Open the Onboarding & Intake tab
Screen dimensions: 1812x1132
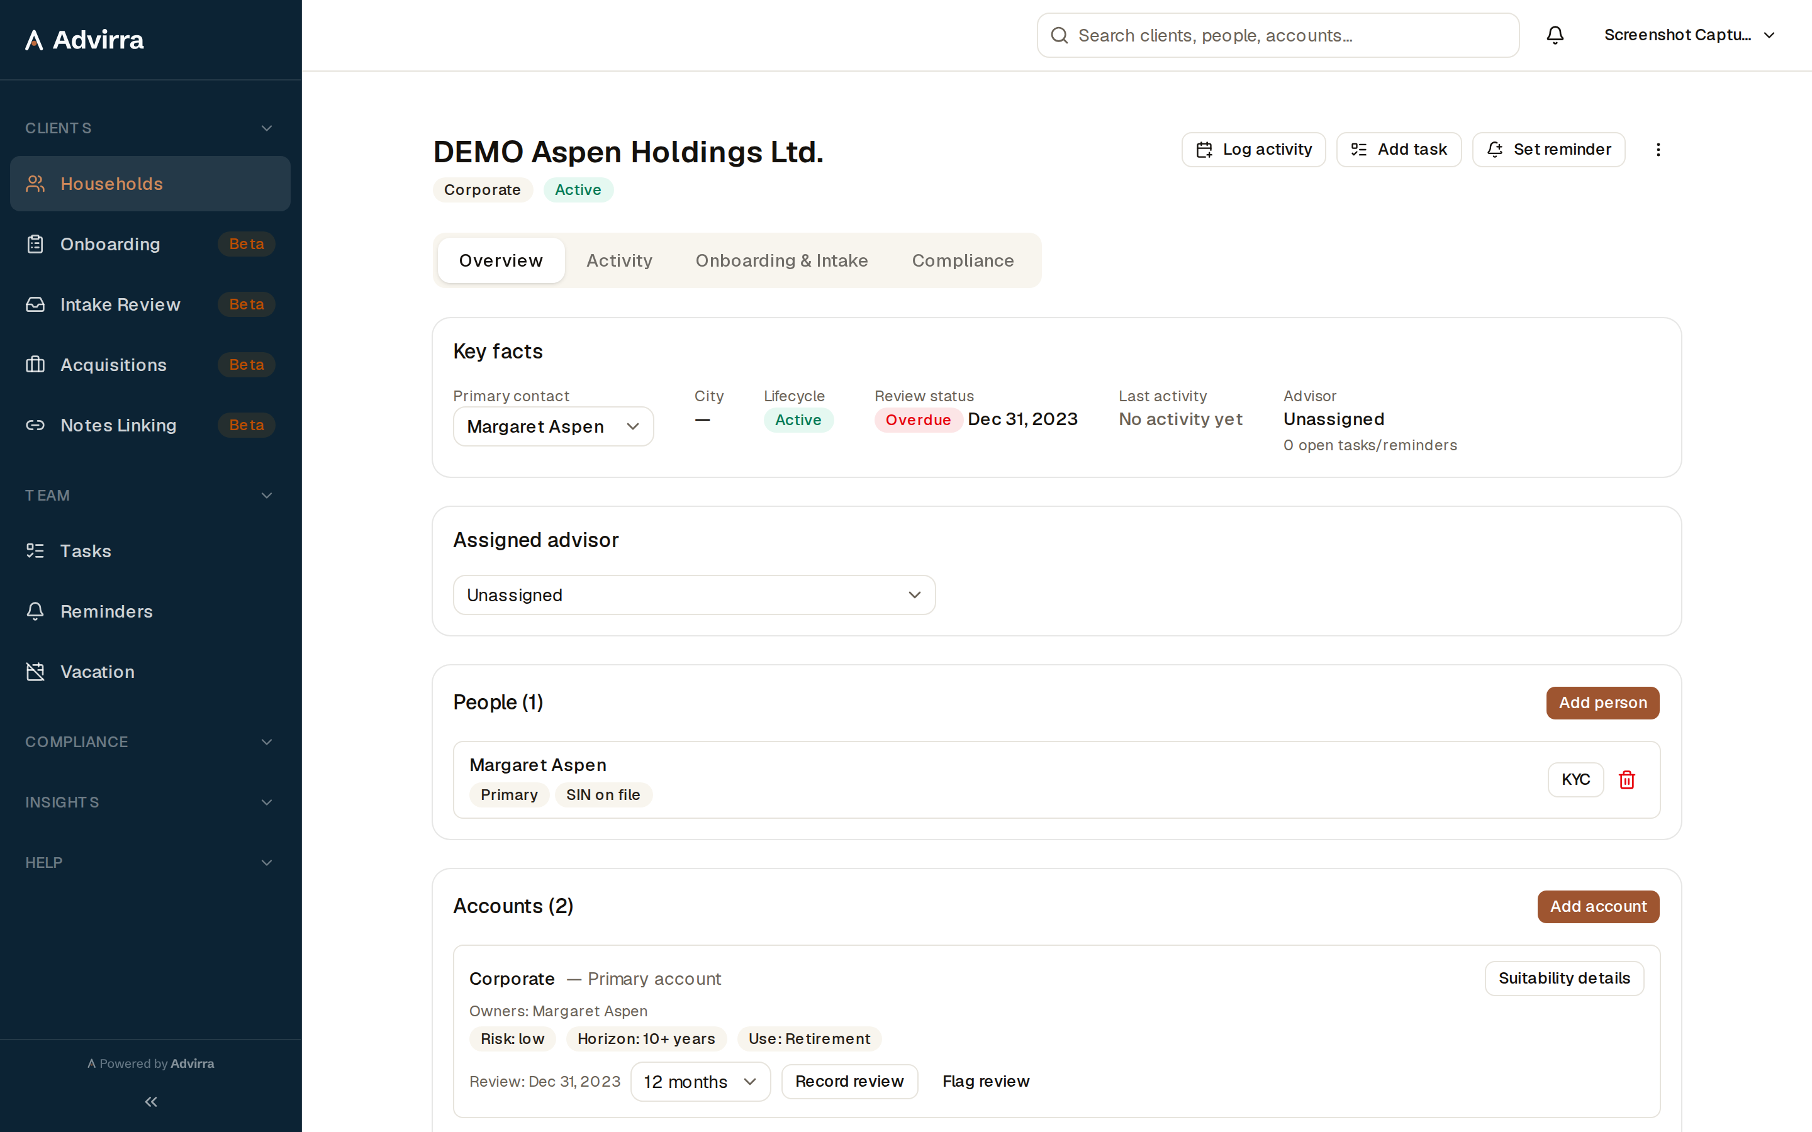click(x=781, y=260)
